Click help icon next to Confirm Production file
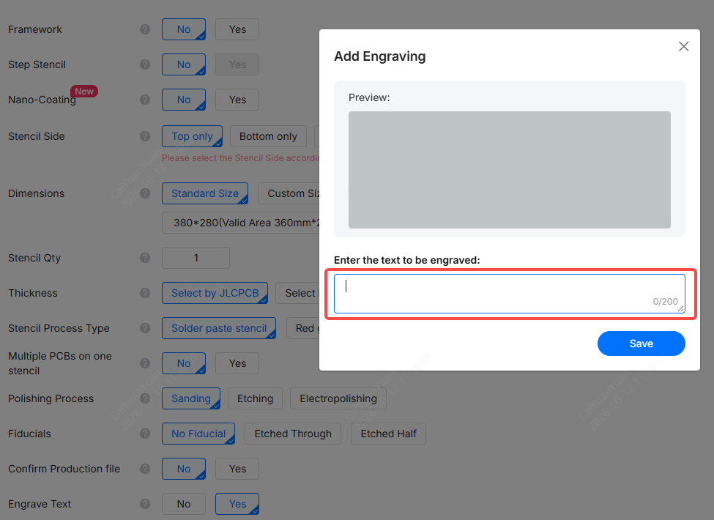 (145, 469)
